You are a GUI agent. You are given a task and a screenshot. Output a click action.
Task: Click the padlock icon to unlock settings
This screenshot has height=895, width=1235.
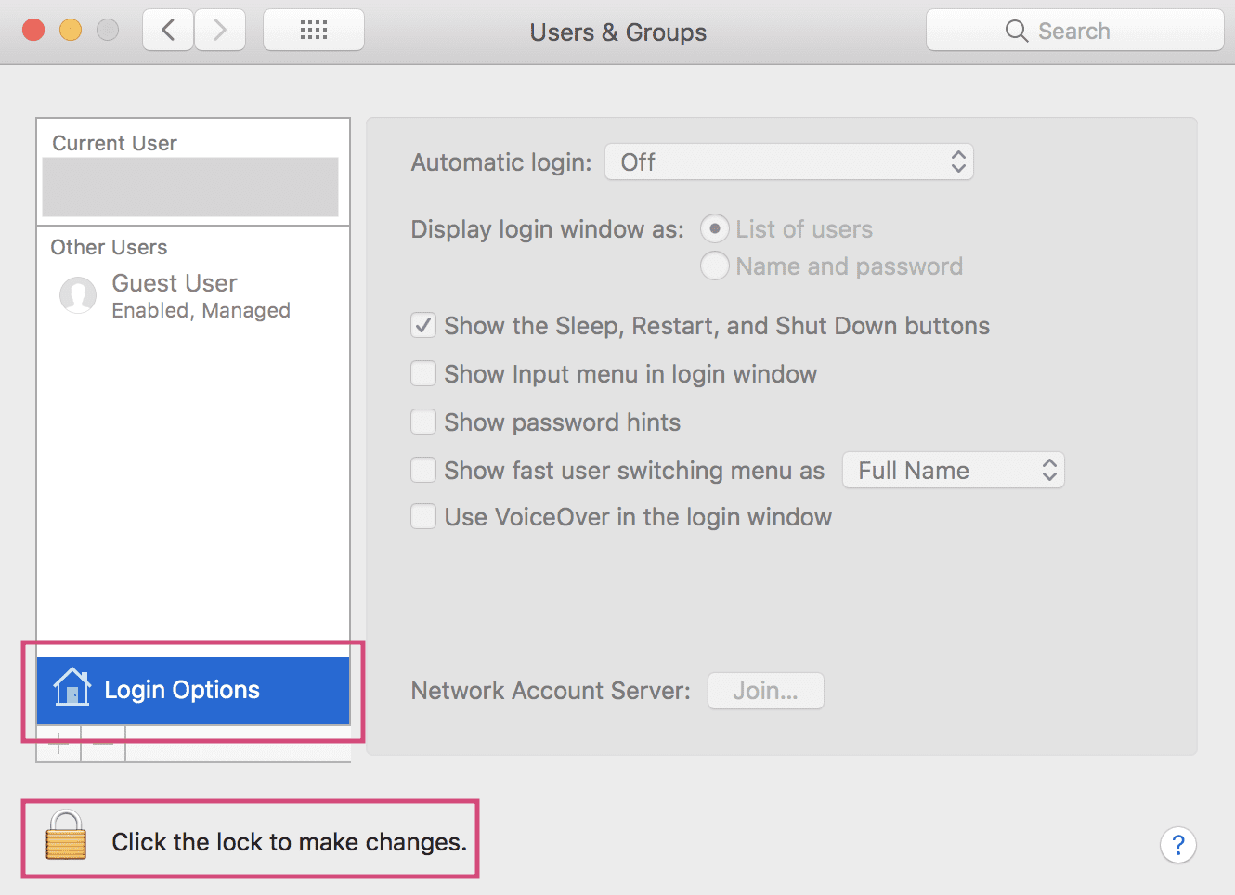(66, 836)
